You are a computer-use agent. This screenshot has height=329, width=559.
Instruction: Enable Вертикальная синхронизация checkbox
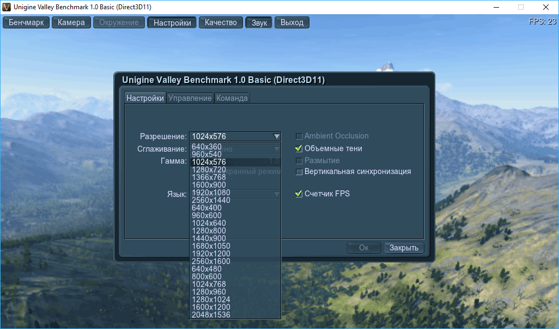(x=299, y=172)
